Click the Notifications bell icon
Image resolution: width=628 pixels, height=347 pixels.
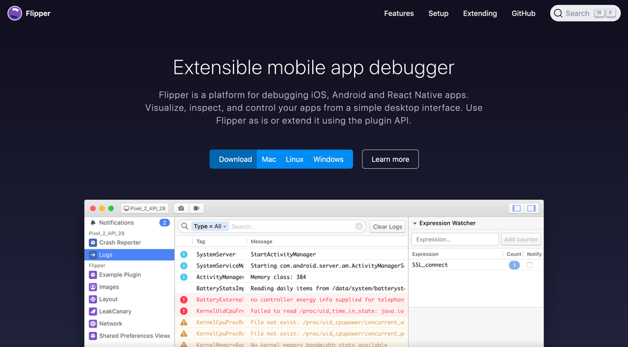[93, 223]
